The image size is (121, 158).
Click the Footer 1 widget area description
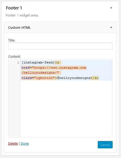pos(22,15)
